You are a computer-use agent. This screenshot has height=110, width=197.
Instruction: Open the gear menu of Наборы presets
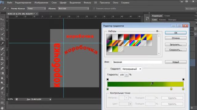coord(157,31)
